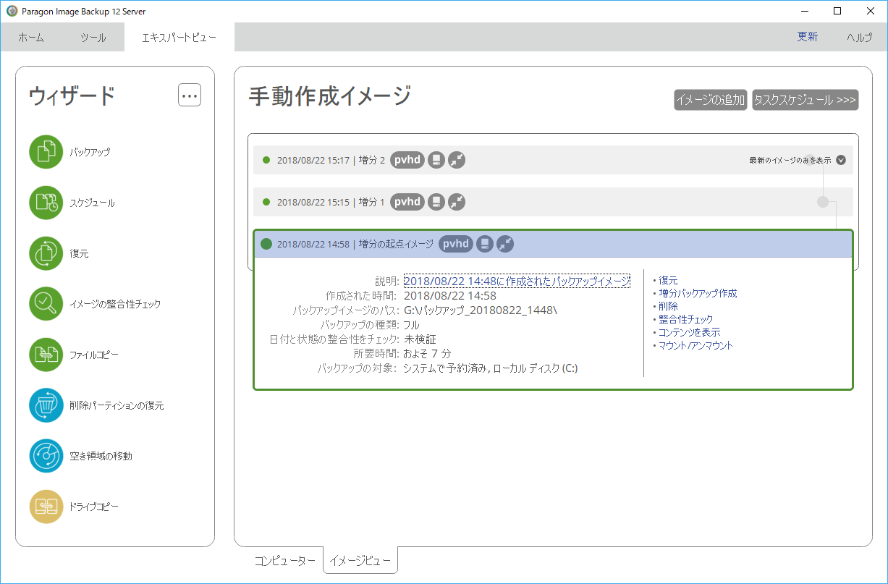Open the Backup wizard icon

(46, 152)
